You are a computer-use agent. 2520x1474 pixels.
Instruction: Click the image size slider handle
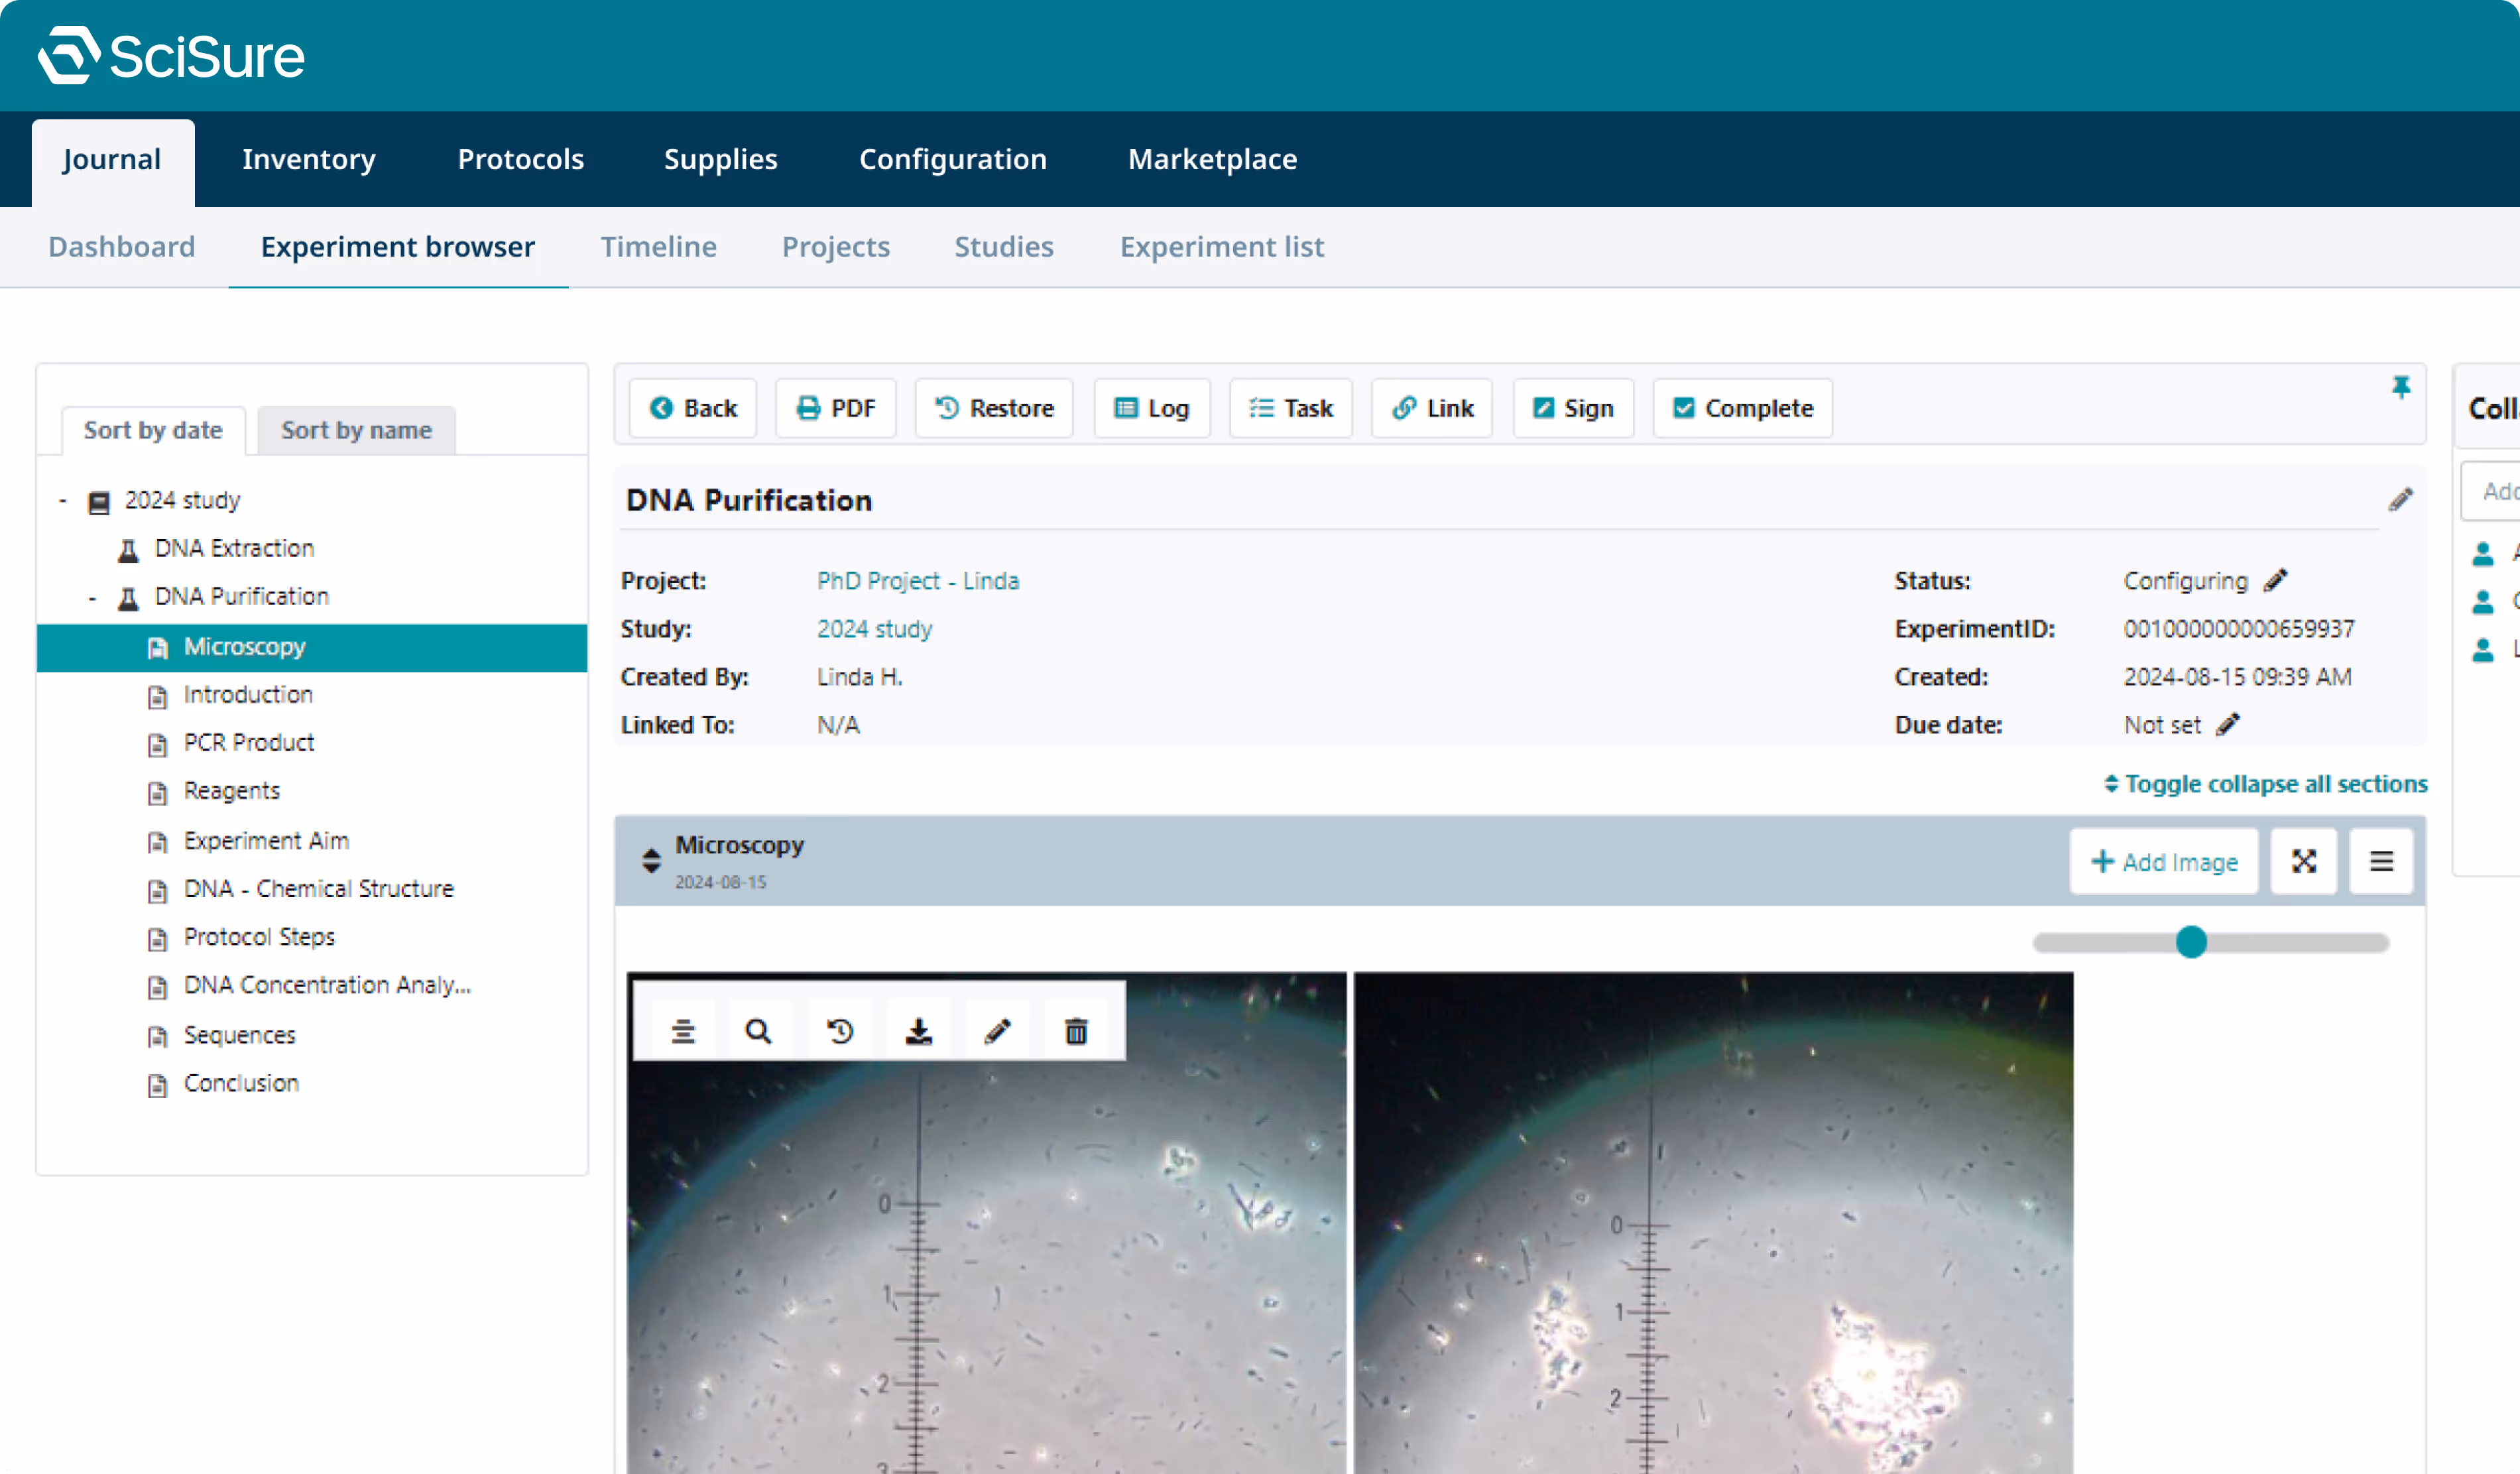pos(2191,942)
